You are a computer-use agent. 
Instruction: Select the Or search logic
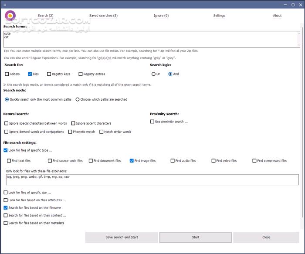153,74
